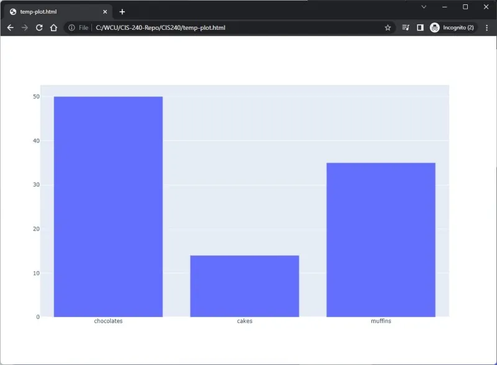View site information for the File address
The width and height of the screenshot is (497, 365).
[x=71, y=27]
